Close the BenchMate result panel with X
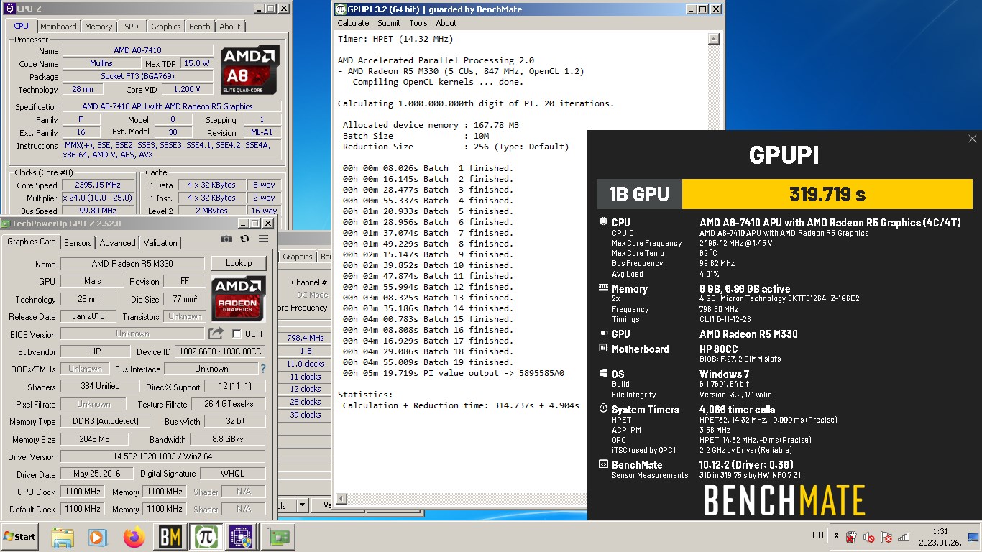This screenshot has height=552, width=982. [x=973, y=139]
